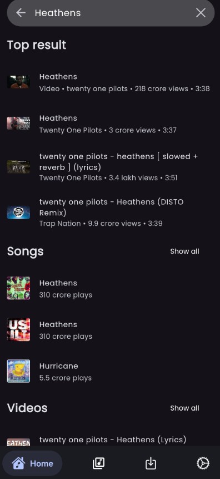Tap the back arrow in search bar
Screen dimensions: 220x479
pyautogui.click(x=21, y=13)
